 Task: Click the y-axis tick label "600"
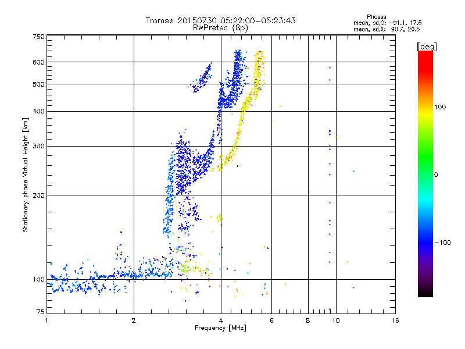[38, 62]
